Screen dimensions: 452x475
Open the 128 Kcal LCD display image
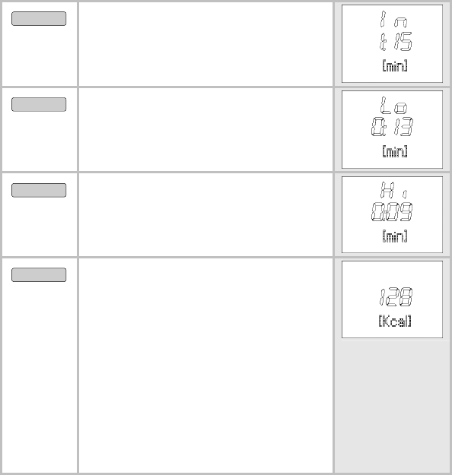(392, 299)
